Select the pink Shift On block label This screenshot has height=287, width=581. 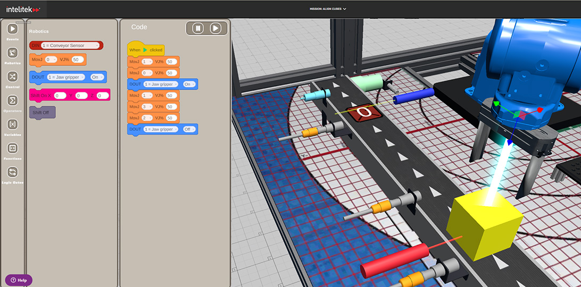pyautogui.click(x=41, y=96)
